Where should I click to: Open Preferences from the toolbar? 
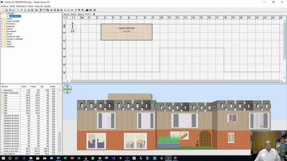pos(13,10)
